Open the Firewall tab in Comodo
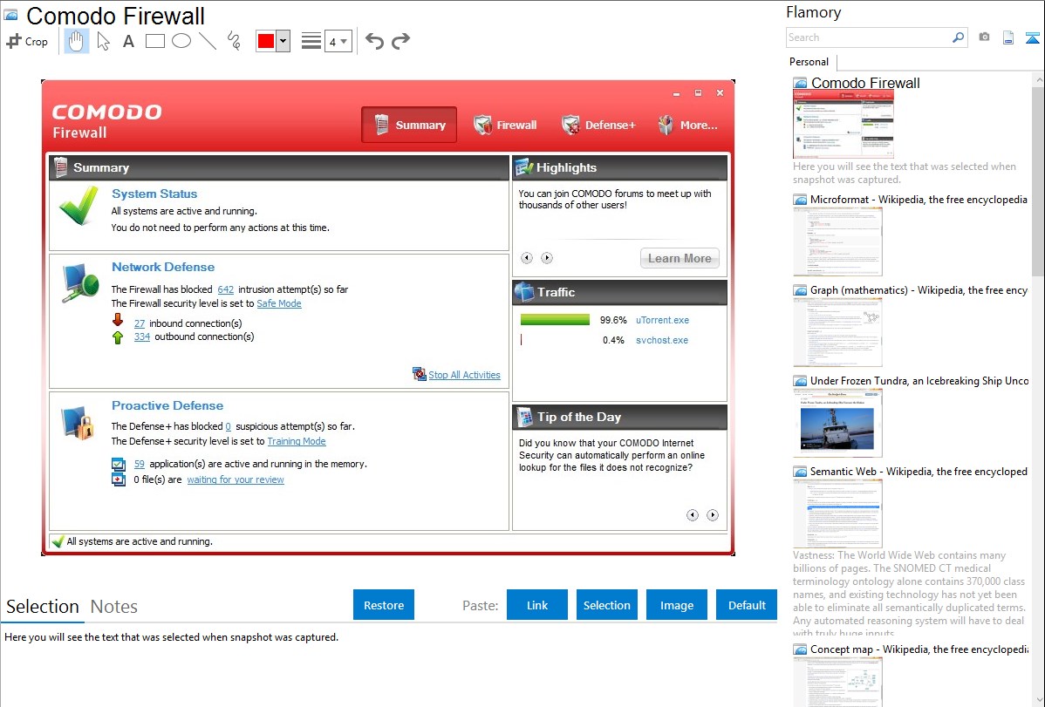 (504, 125)
